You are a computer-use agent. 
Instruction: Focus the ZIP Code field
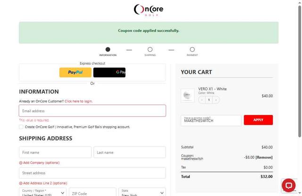tap(92, 192)
